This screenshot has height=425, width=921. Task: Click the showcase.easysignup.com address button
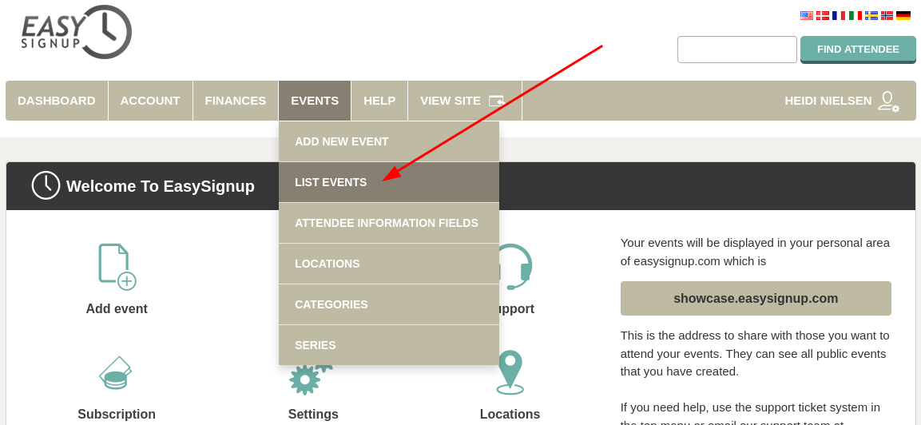coord(756,298)
